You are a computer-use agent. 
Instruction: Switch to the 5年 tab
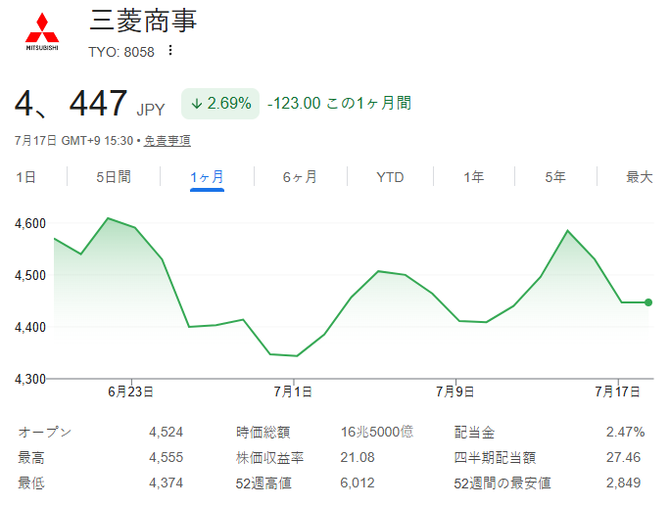(555, 177)
